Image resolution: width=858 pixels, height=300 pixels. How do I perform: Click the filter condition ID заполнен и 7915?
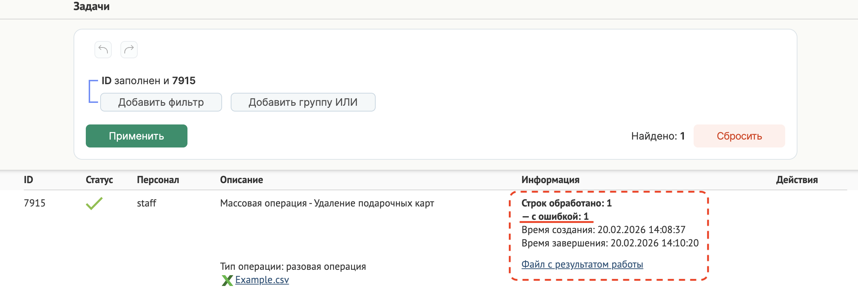[149, 81]
